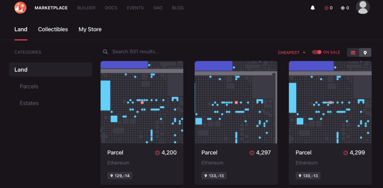Click the 133,-13 coordinates badge
Viewport: 383px width, 188px height.
tap(214, 176)
